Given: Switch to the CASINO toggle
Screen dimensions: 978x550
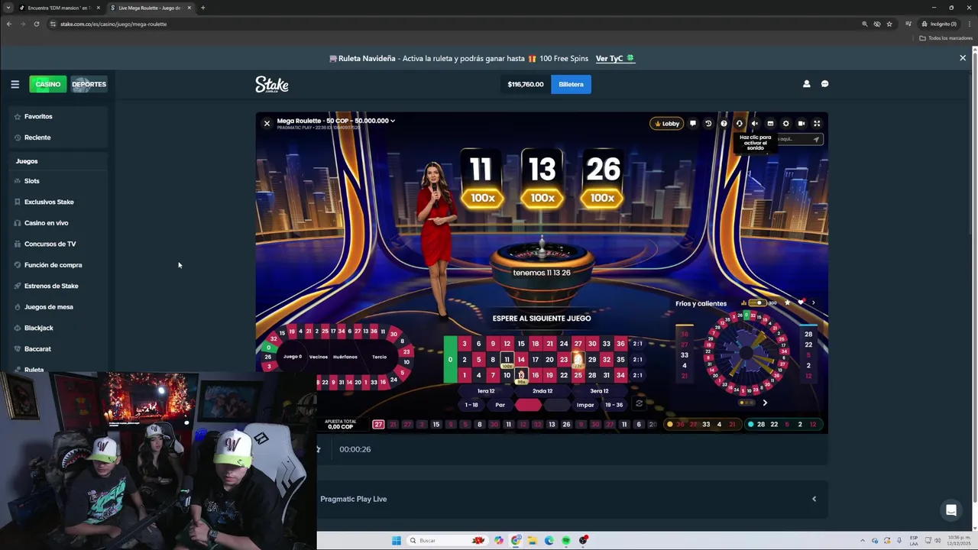Looking at the screenshot, I should (47, 84).
